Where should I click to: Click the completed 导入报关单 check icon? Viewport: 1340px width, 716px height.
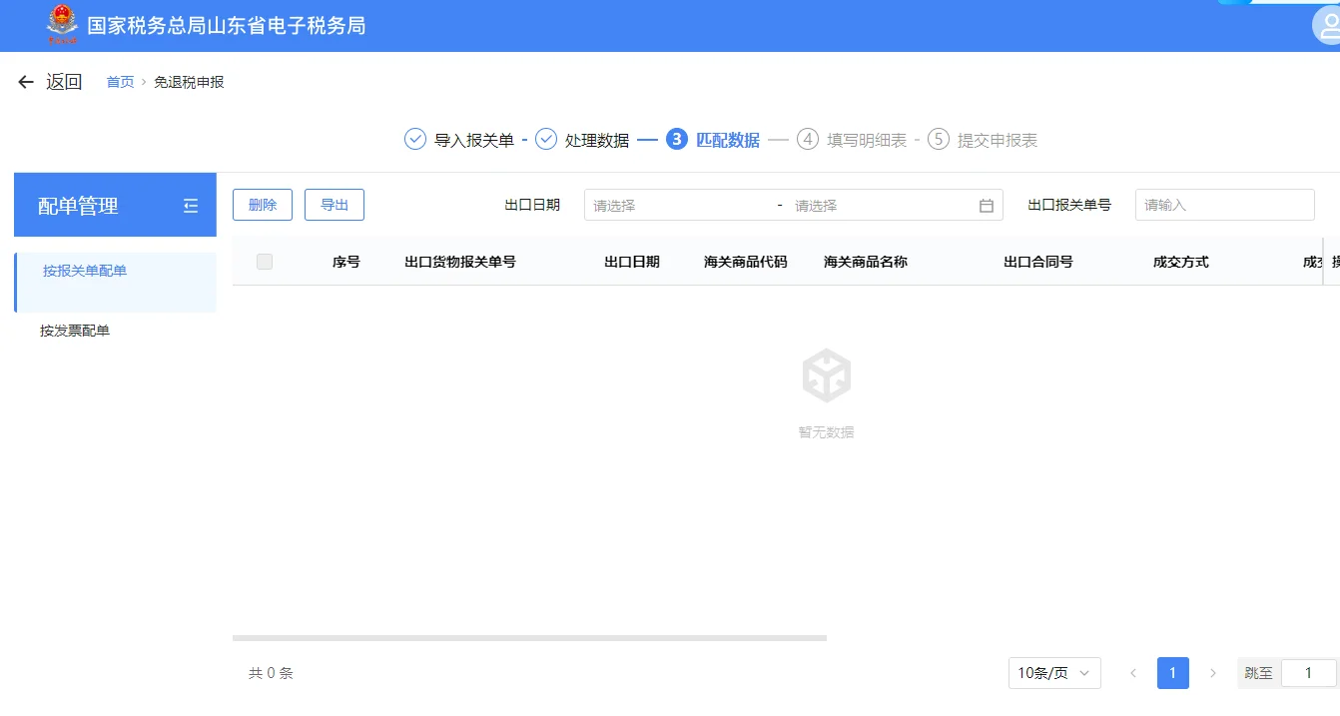pyautogui.click(x=414, y=140)
